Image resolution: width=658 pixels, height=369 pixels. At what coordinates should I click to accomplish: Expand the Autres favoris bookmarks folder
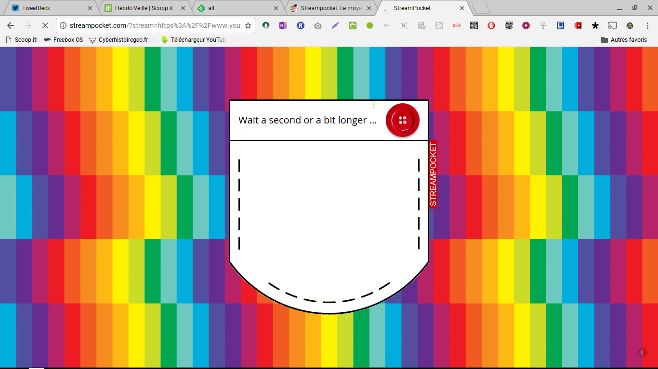pos(624,40)
